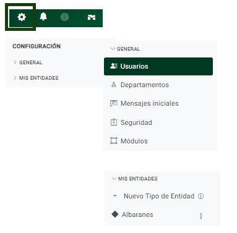The image size is (237, 233).
Task: Open notifications bell icon
Action: click(43, 17)
